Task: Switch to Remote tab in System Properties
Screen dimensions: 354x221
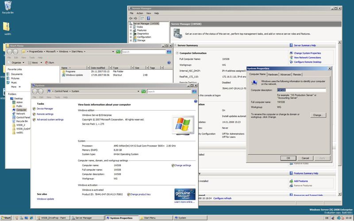Action: tap(297, 74)
